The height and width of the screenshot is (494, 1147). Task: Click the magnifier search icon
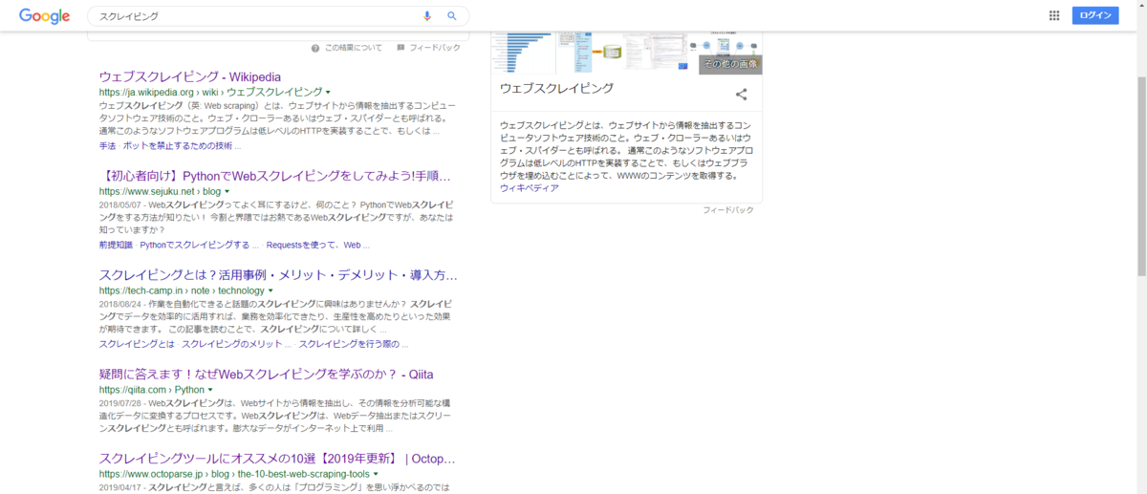452,16
